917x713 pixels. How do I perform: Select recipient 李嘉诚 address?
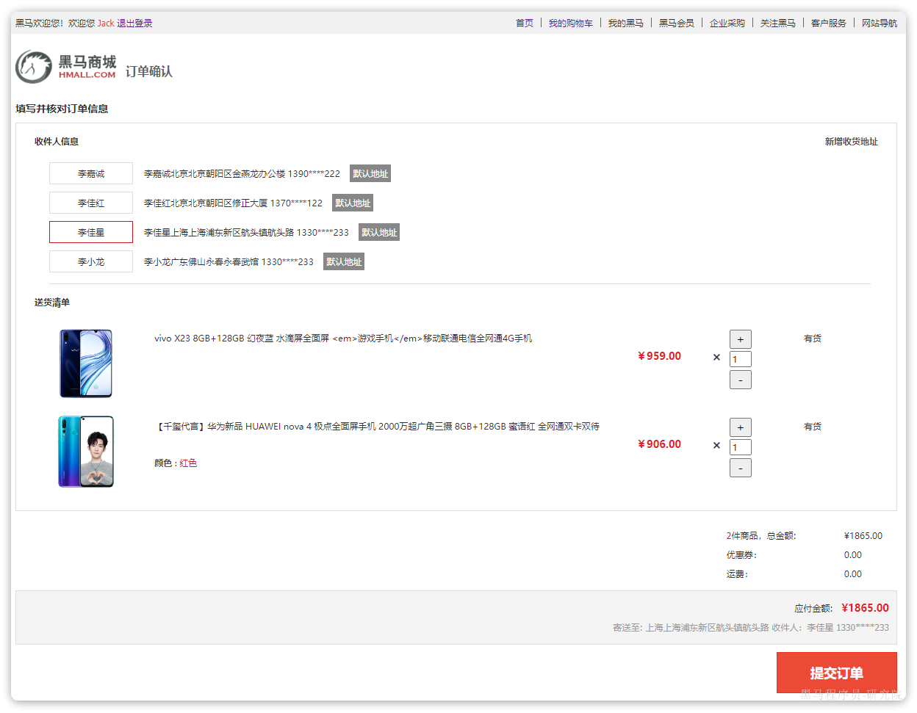(91, 173)
